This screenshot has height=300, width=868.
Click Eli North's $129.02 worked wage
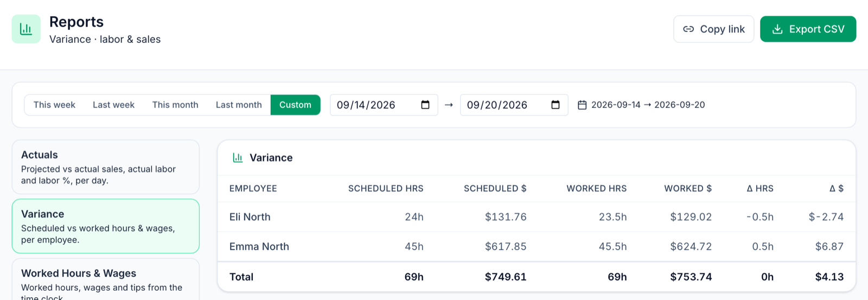coord(691,217)
